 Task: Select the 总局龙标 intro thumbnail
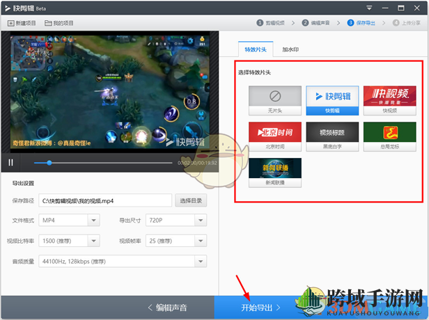tap(389, 136)
